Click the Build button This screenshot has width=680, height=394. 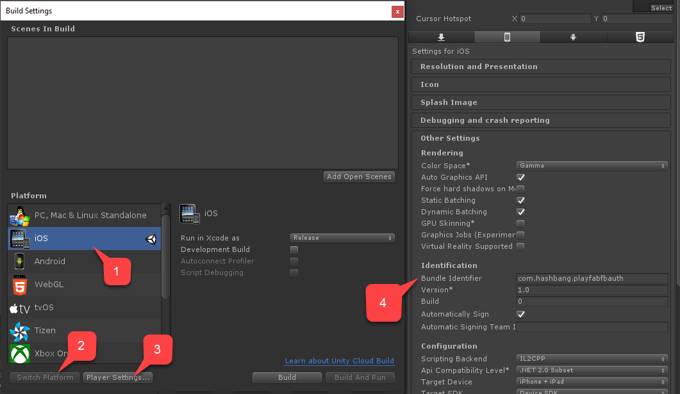click(x=287, y=377)
